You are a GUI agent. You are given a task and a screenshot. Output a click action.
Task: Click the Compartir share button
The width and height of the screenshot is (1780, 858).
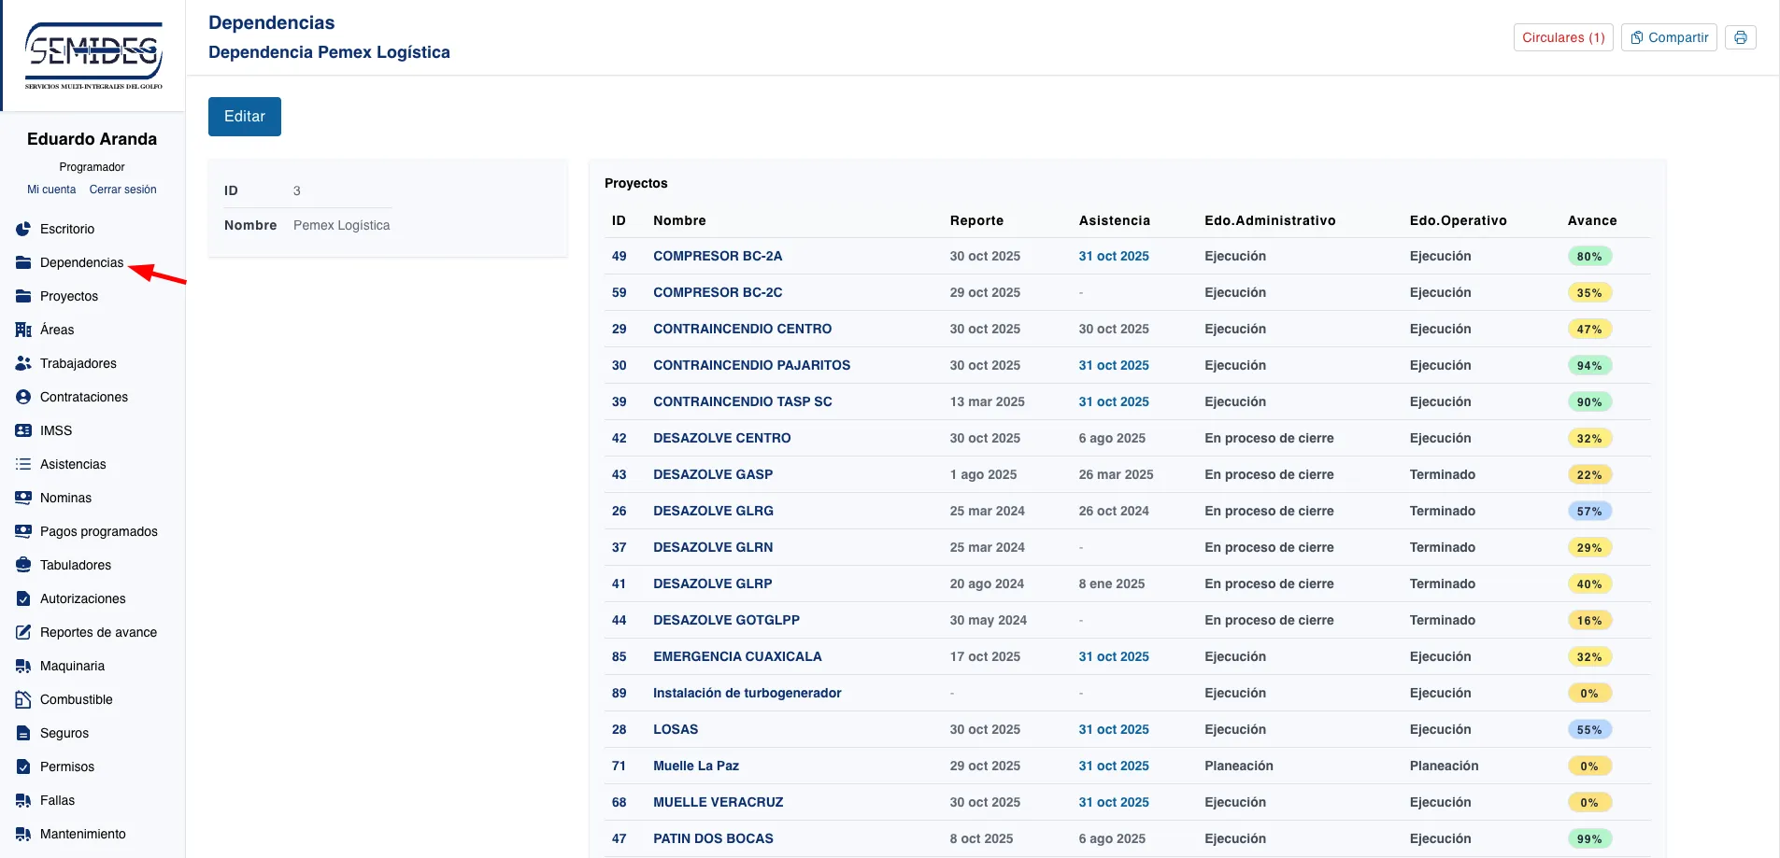tap(1669, 37)
